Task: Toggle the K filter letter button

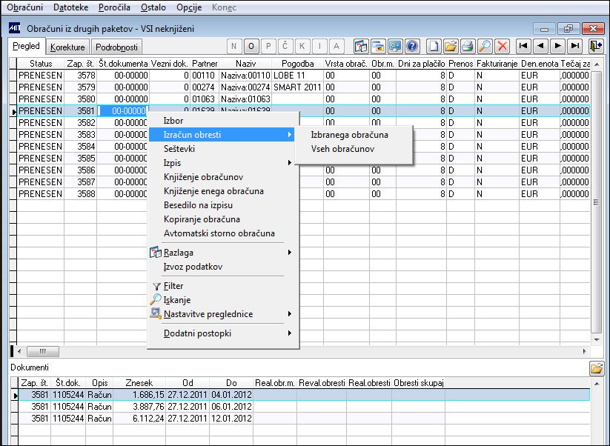Action: (302, 46)
